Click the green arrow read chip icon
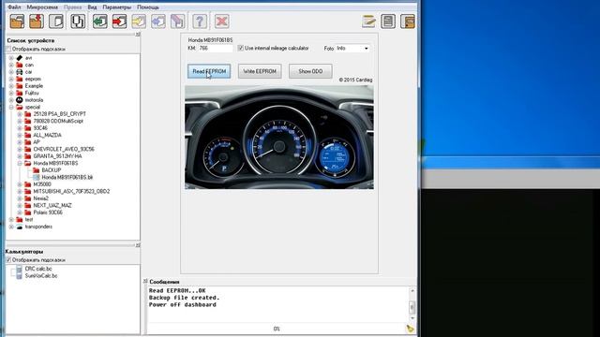This screenshot has height=337, width=600. tap(100, 22)
